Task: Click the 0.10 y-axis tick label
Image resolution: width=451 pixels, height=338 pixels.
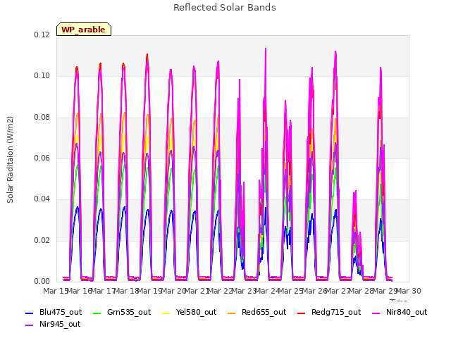Action: (42, 76)
